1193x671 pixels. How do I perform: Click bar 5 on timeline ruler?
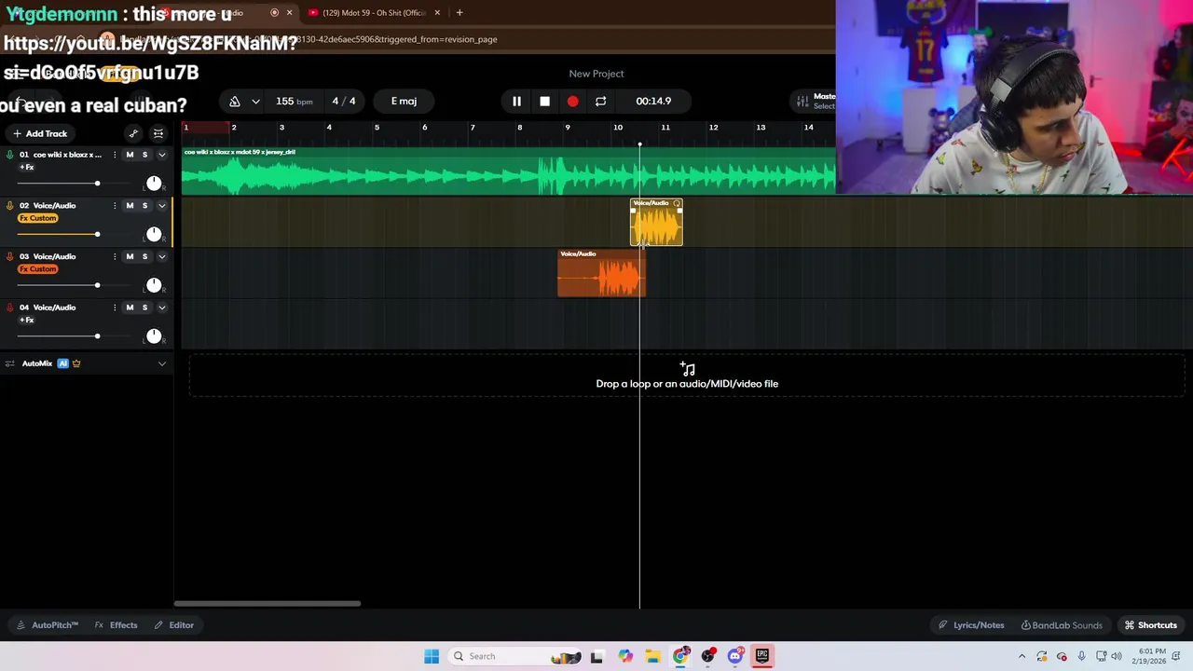coord(377,128)
